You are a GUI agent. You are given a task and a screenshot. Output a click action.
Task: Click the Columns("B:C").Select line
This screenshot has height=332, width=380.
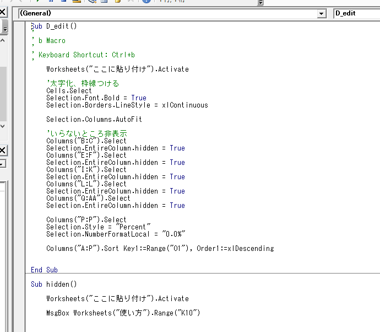86,141
